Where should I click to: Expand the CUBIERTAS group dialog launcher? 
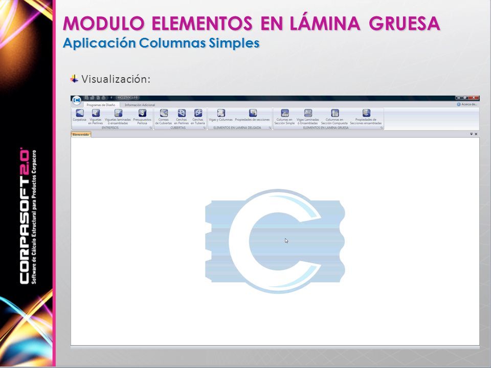point(205,128)
